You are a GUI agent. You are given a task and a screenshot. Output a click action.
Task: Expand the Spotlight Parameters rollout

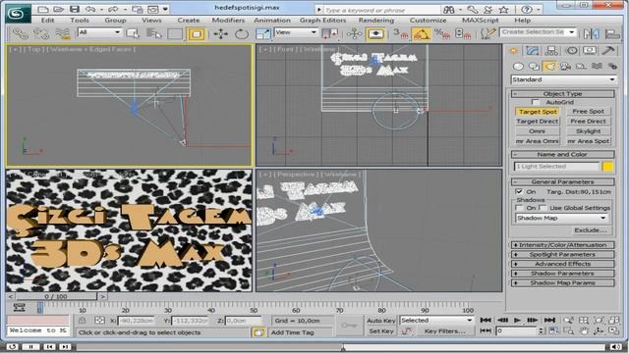pos(562,255)
